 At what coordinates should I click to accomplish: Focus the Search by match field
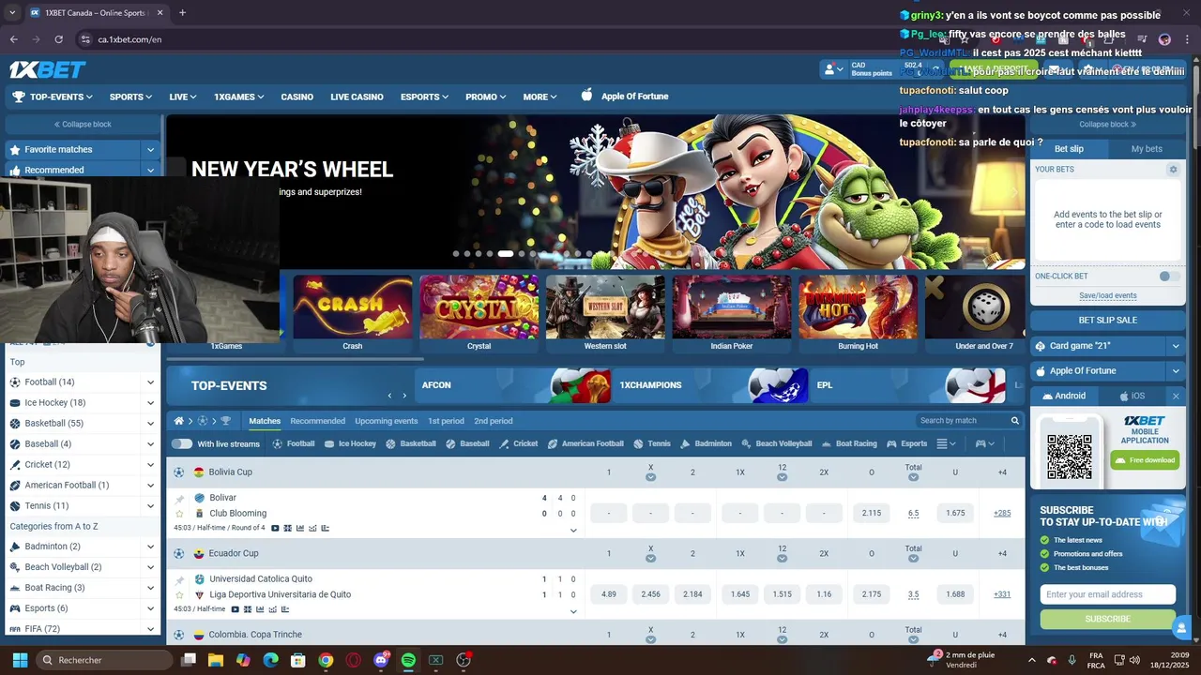coord(962,421)
